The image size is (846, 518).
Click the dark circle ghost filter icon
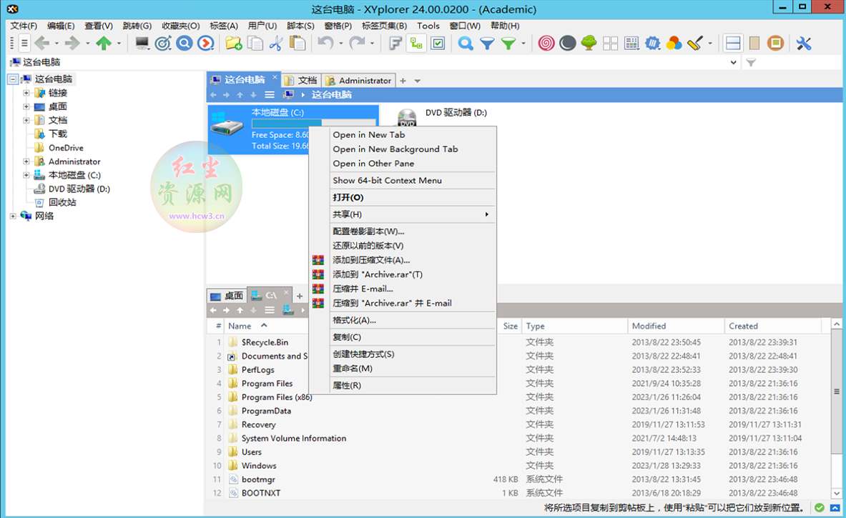[x=567, y=43]
